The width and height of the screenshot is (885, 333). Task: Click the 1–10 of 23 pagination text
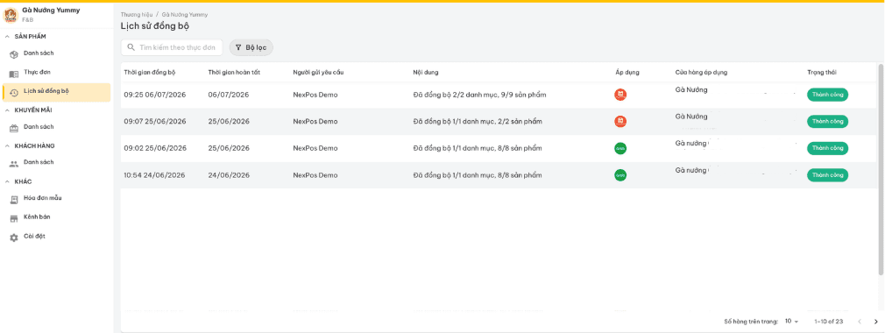pos(829,321)
